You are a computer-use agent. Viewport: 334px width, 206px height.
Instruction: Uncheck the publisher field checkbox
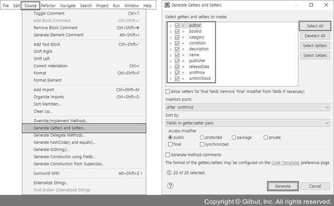click(177, 61)
